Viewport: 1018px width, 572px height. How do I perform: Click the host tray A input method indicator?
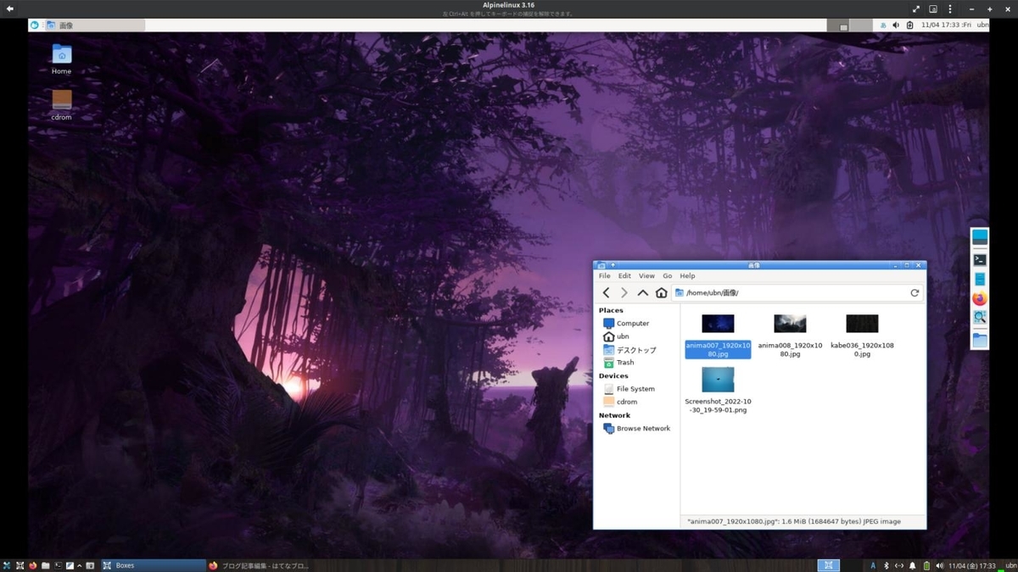coord(873,565)
